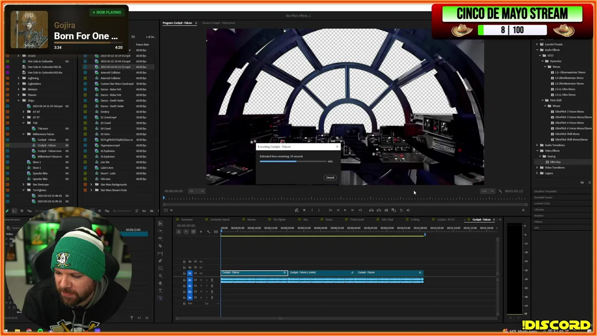Viewport: 597px width, 336px height.
Task: Switch to the Darksaber Attack sequence tab
Action: (x=220, y=220)
